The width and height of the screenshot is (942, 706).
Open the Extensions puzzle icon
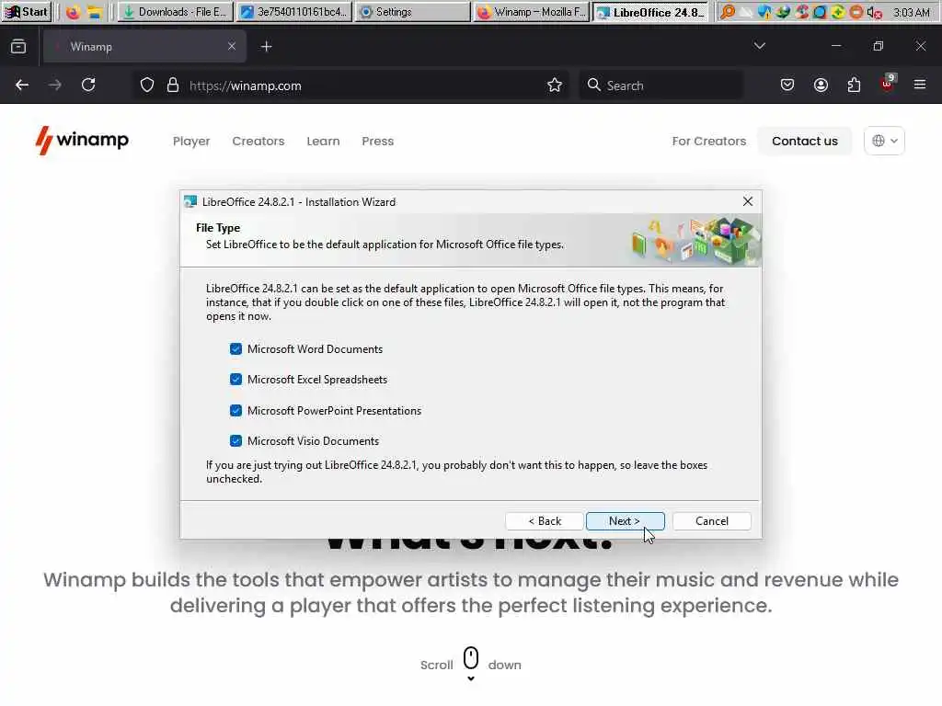pyautogui.click(x=854, y=85)
